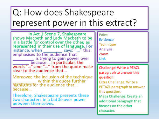The image size is (159, 119).
Task: Click the 'Therefore, Shakespeare presents these' line
Action: [51, 96]
